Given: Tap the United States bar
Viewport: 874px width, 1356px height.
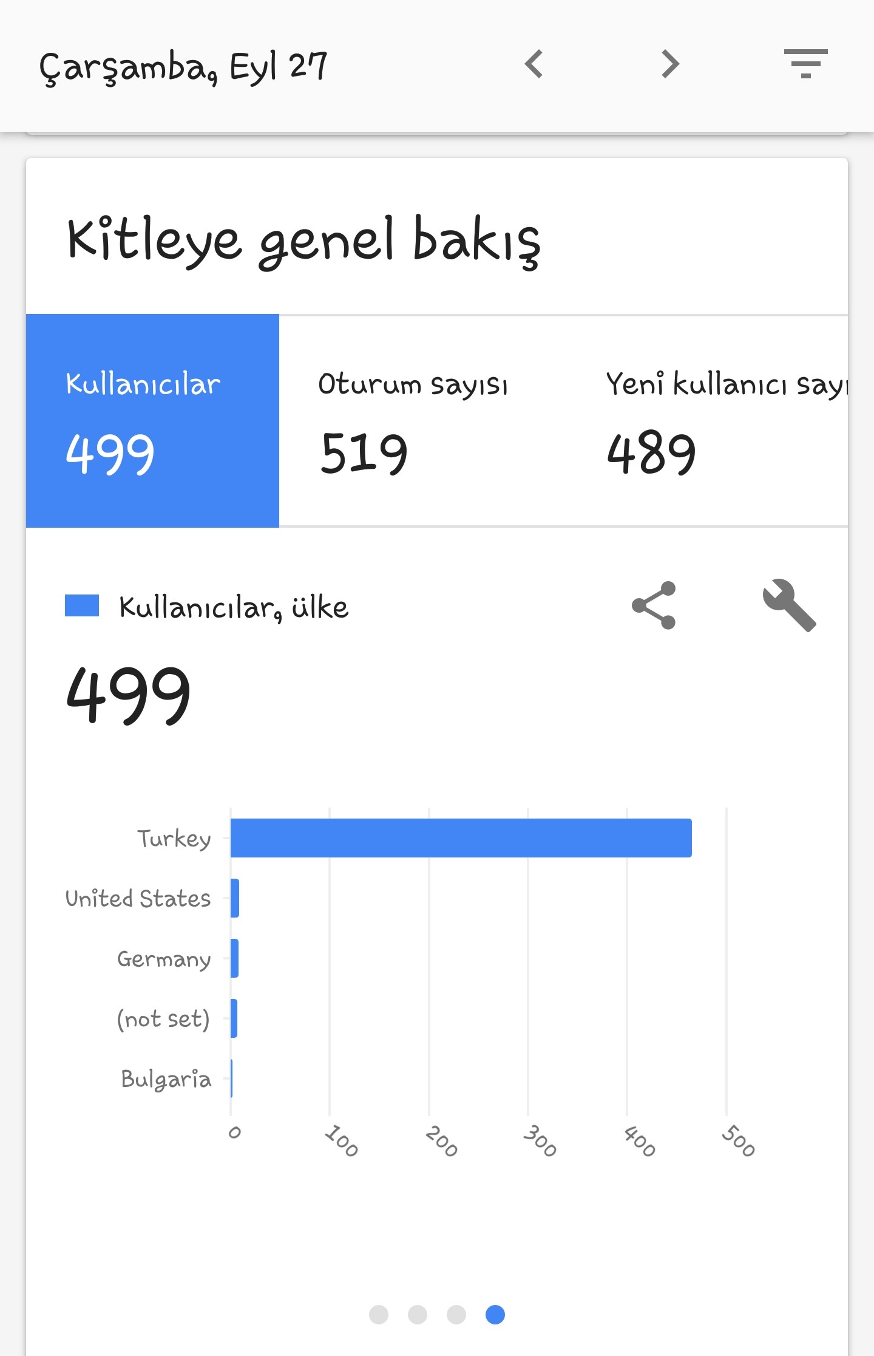Looking at the screenshot, I should click(235, 898).
